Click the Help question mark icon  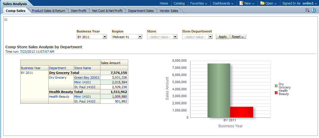(x=313, y=10)
